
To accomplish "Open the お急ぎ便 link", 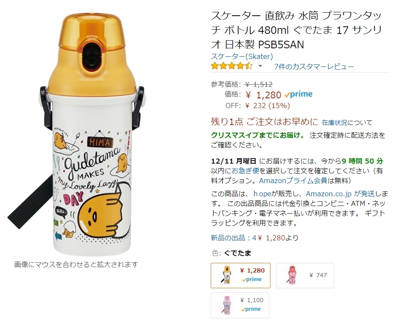I will click(x=245, y=171).
